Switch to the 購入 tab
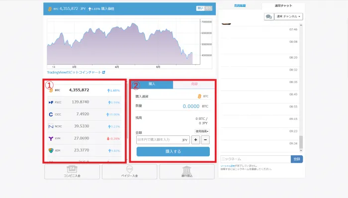The width and height of the screenshot is (348, 198). pyautogui.click(x=152, y=84)
